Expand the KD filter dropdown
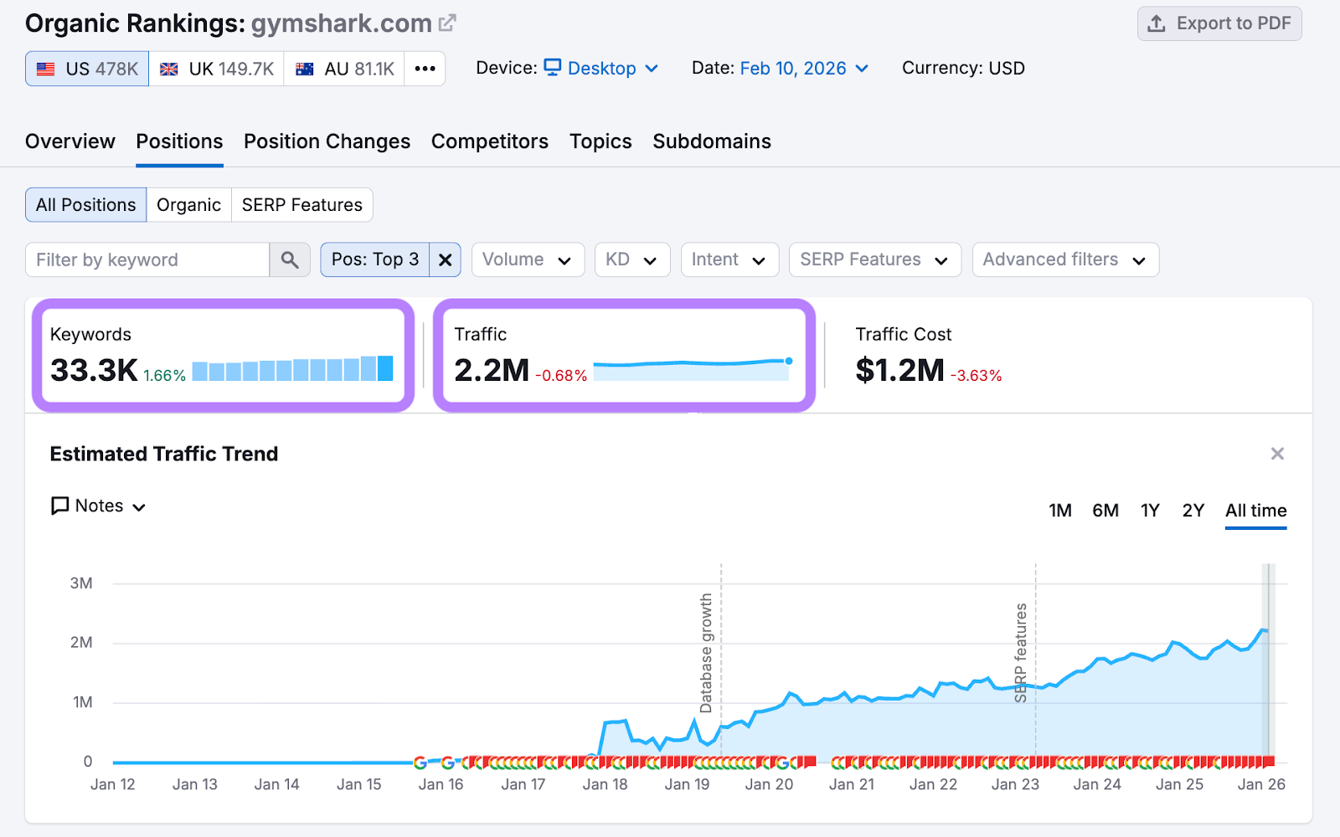 point(631,260)
